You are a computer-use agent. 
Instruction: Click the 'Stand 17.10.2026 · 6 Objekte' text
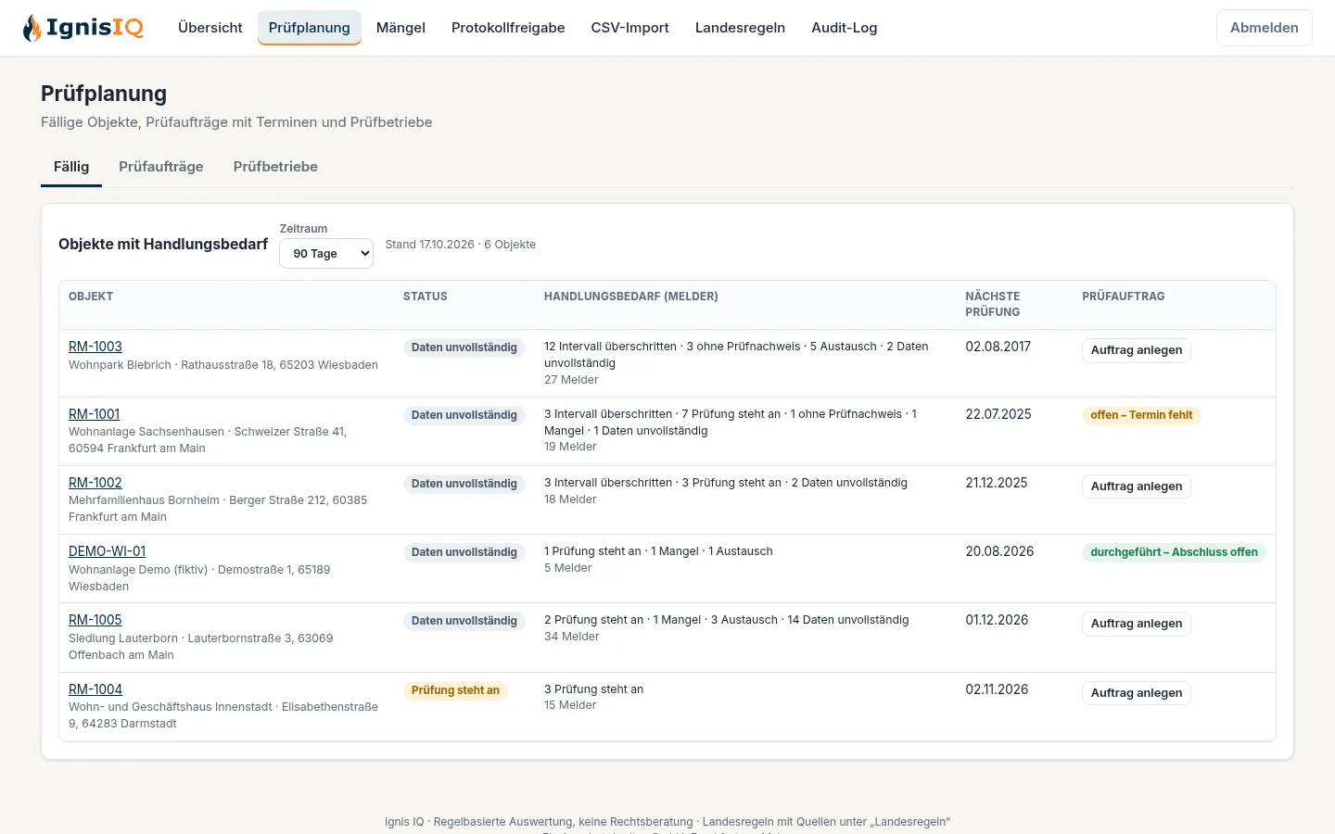tap(461, 245)
